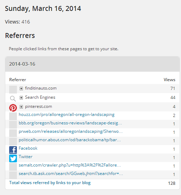181x195 pixels.
Task: Click the Facebook referrer link
Action: pos(28,148)
